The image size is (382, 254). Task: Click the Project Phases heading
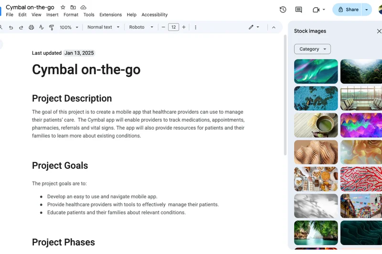64,243
